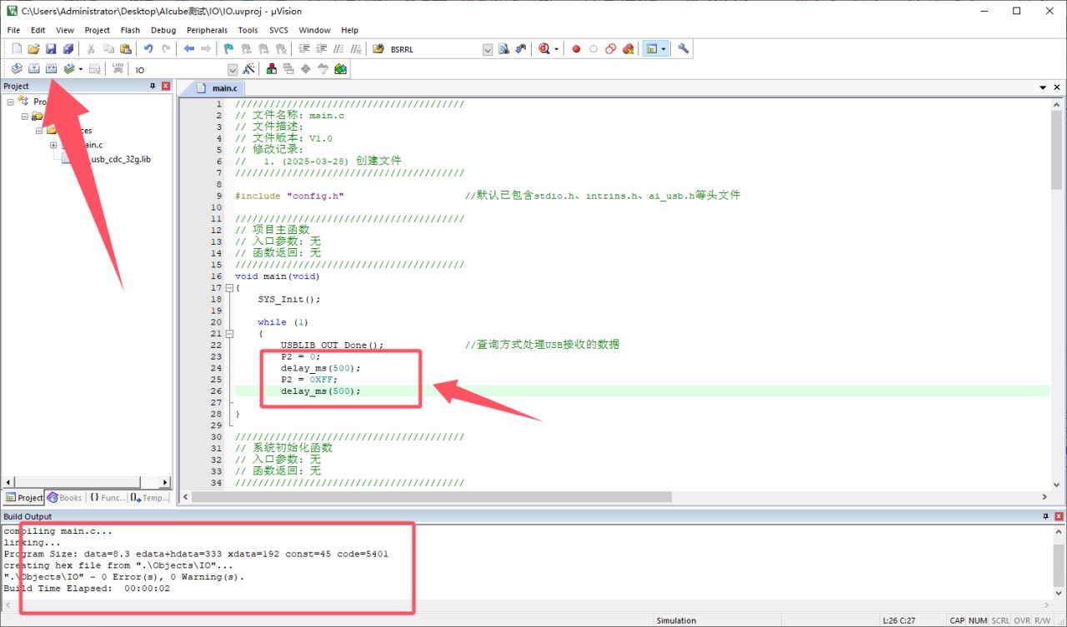Open the editor tab list dropdown arrow

click(1043, 87)
